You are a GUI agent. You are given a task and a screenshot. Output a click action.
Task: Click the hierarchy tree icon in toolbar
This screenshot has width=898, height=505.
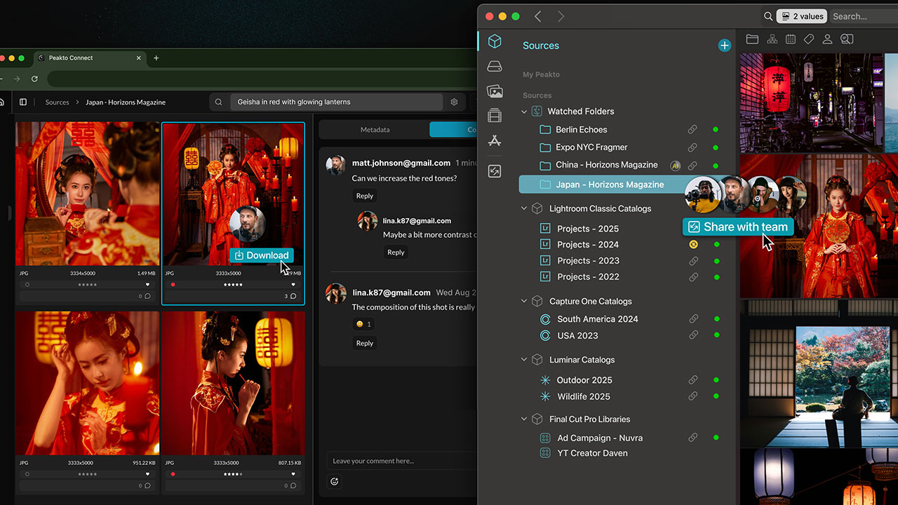click(x=772, y=39)
